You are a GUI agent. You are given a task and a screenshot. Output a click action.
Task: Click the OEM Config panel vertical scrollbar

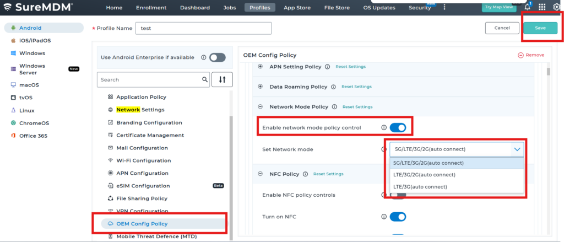point(548,72)
